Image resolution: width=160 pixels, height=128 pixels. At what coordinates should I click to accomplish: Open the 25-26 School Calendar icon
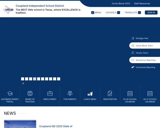click(130, 93)
